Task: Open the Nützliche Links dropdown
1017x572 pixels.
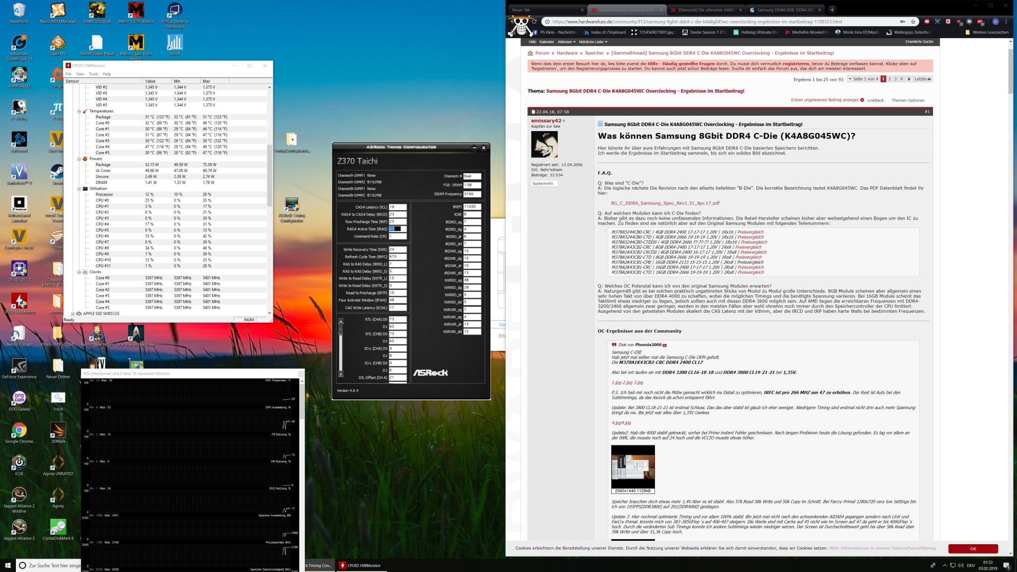Action: coord(593,42)
